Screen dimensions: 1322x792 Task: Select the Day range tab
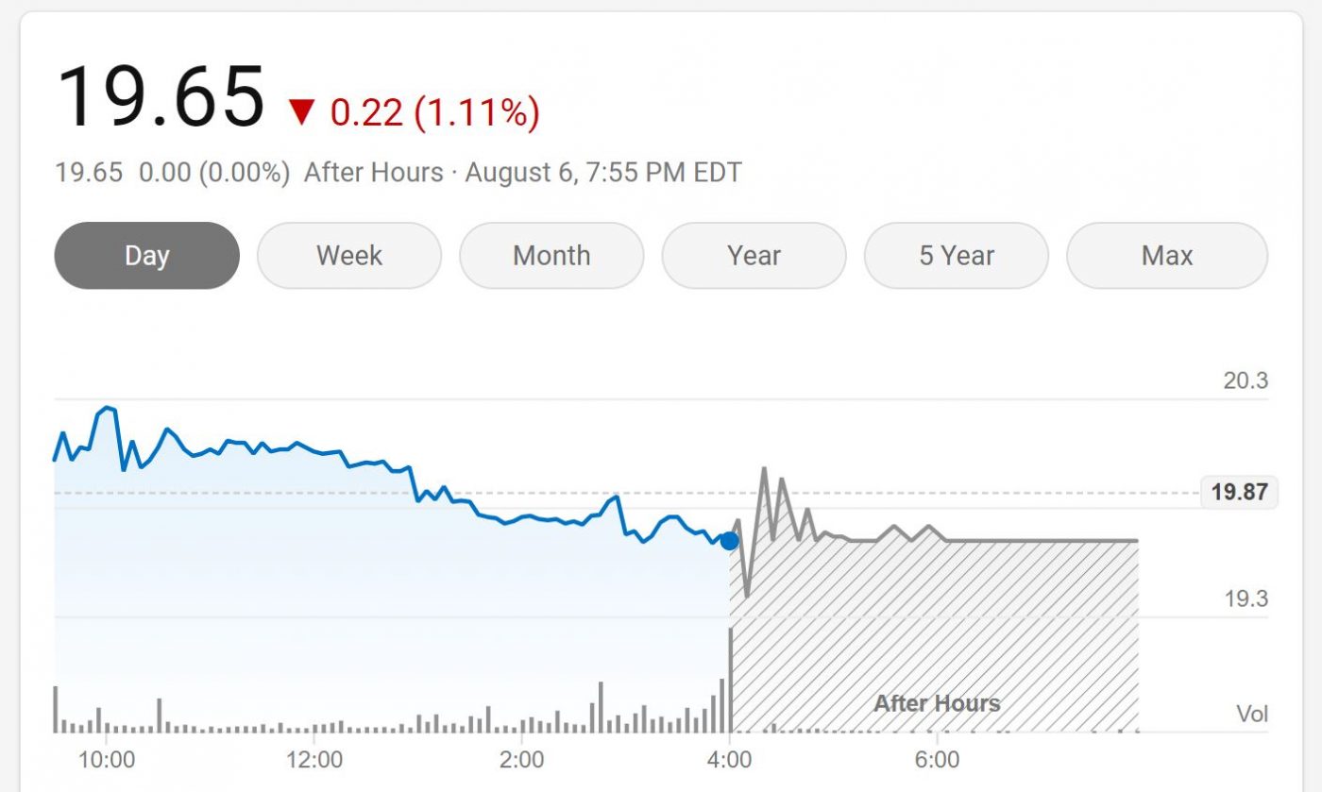(x=146, y=255)
